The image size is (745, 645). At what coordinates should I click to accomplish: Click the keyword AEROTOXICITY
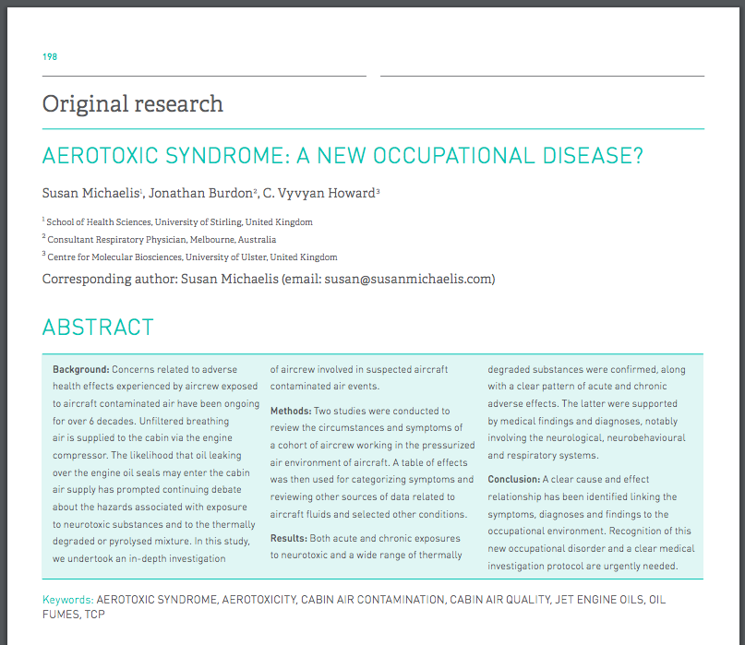[x=258, y=600]
